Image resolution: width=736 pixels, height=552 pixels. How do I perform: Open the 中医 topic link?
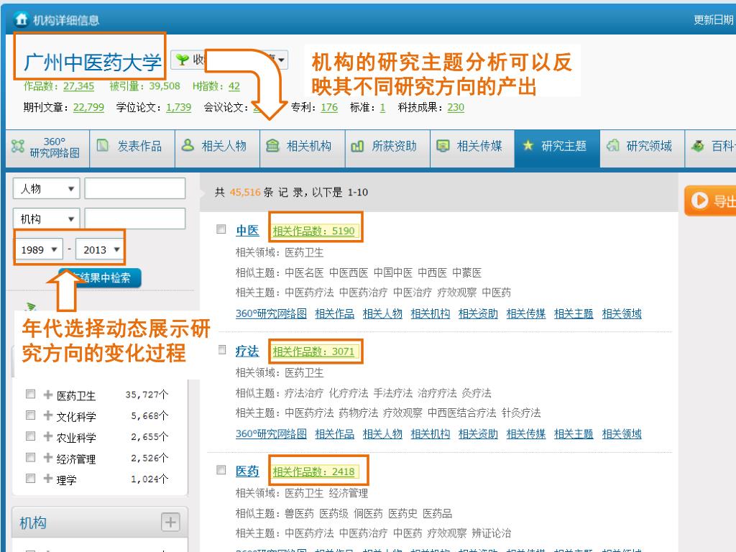pos(247,231)
